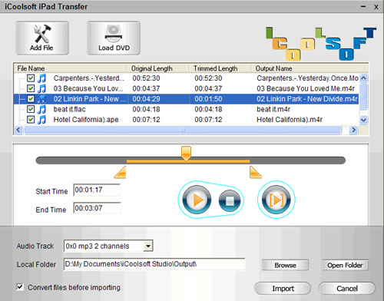
Task: Uncheck the 02 Linkin Park file
Action: (31, 98)
